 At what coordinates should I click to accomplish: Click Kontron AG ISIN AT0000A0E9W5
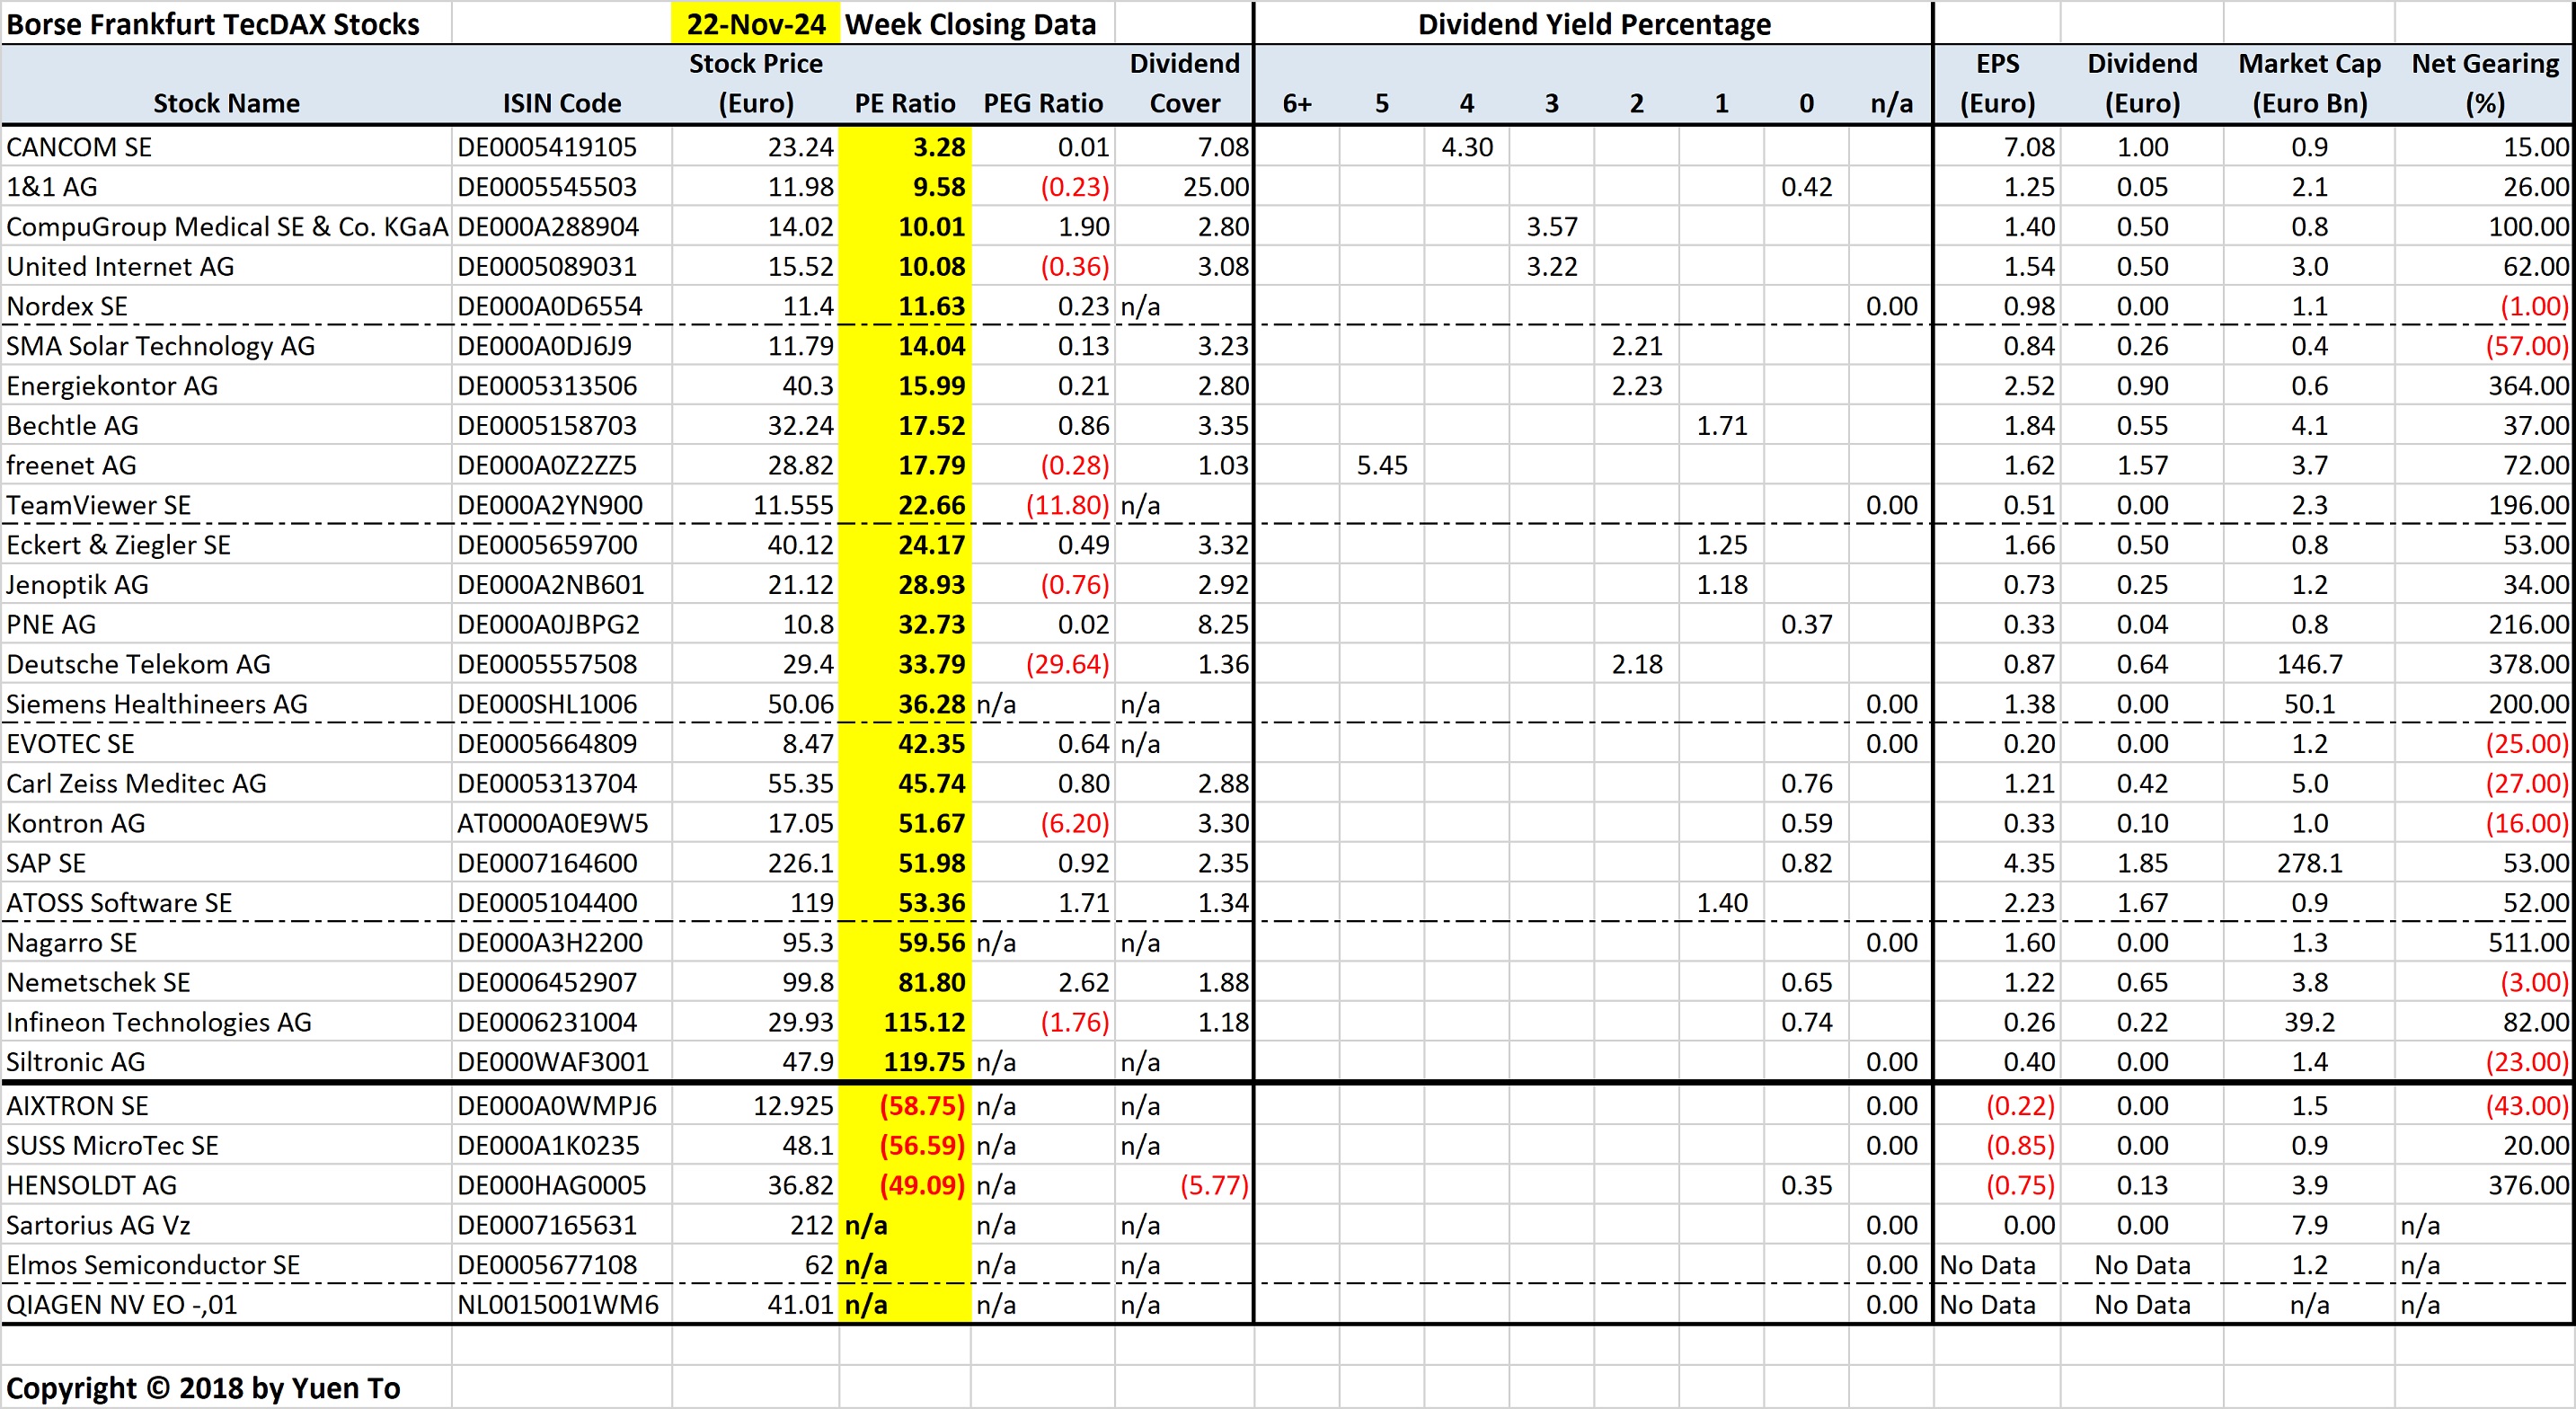(553, 824)
